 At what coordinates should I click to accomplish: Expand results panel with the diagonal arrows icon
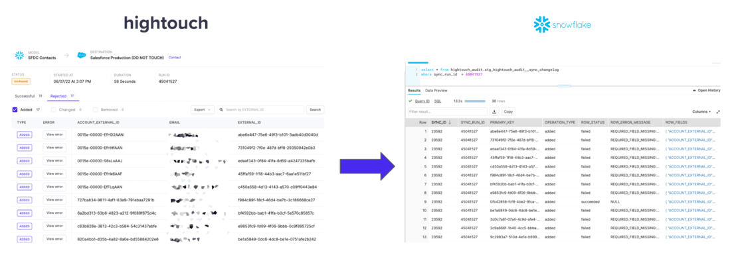pos(718,112)
